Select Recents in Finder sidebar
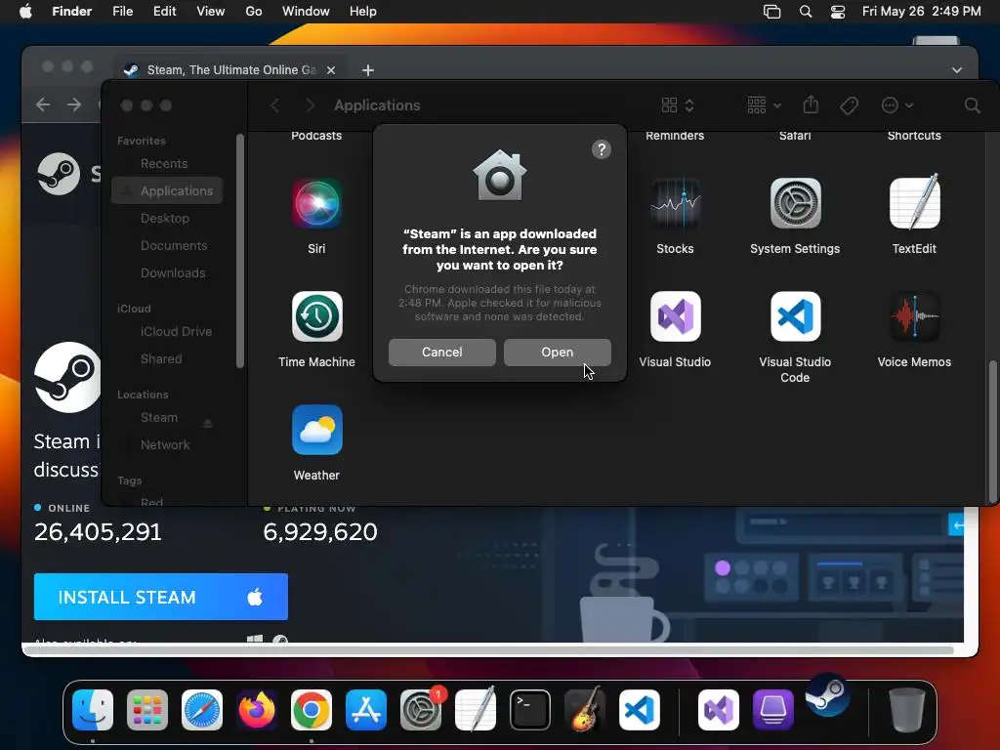The width and height of the screenshot is (1000, 750). [166, 163]
